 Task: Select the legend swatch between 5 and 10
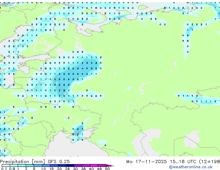coord(38,165)
